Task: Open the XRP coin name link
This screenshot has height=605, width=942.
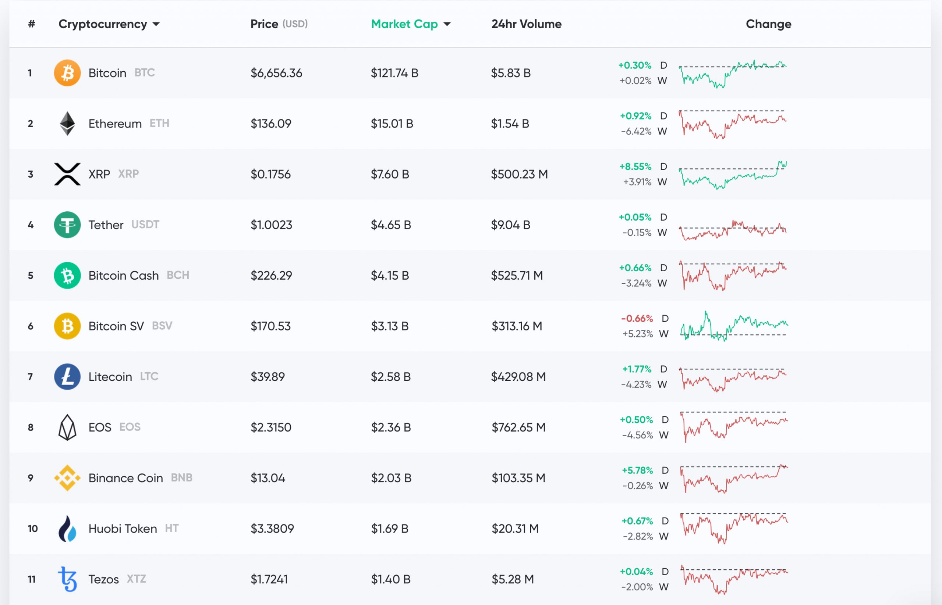Action: (x=99, y=174)
